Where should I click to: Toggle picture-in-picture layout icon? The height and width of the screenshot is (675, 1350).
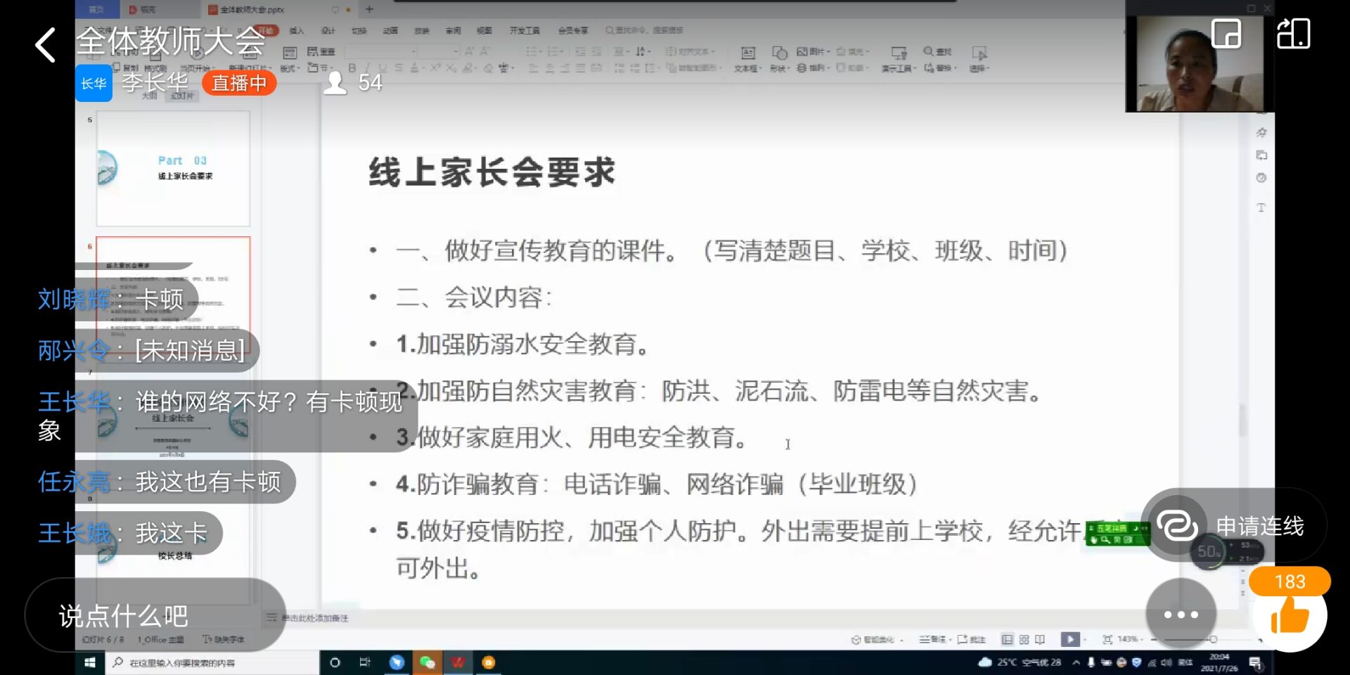point(1226,34)
